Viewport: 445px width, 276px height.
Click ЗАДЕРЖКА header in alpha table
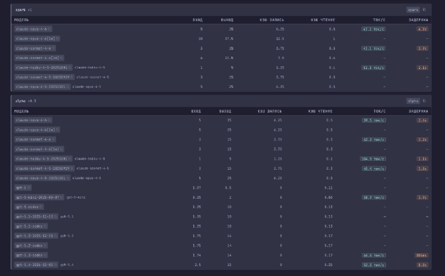coord(418,111)
